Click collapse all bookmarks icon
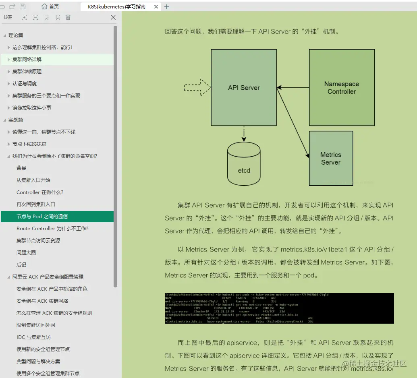This screenshot has width=417, height=378. (x=35, y=17)
